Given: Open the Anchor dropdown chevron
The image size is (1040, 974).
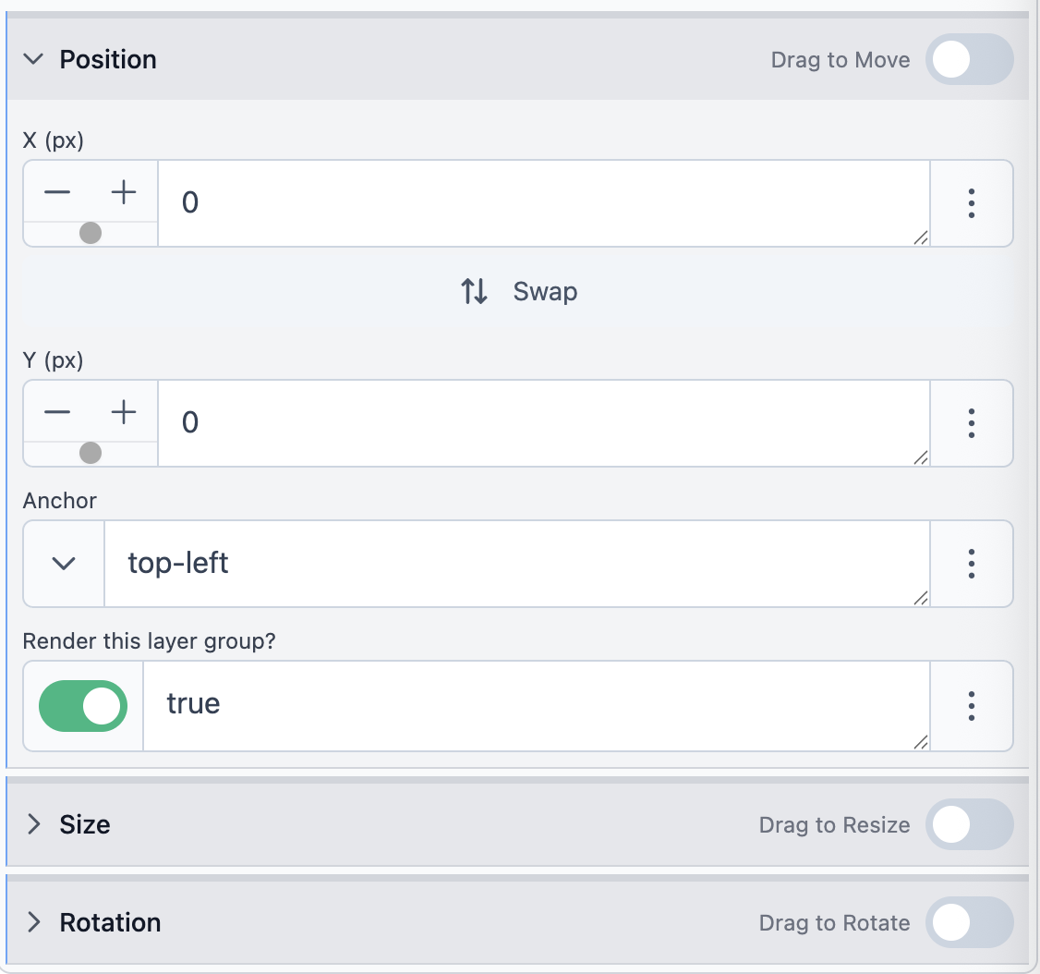Looking at the screenshot, I should pos(64,564).
